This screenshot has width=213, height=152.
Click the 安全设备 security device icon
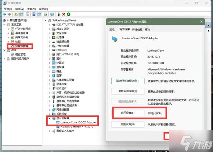point(54,33)
